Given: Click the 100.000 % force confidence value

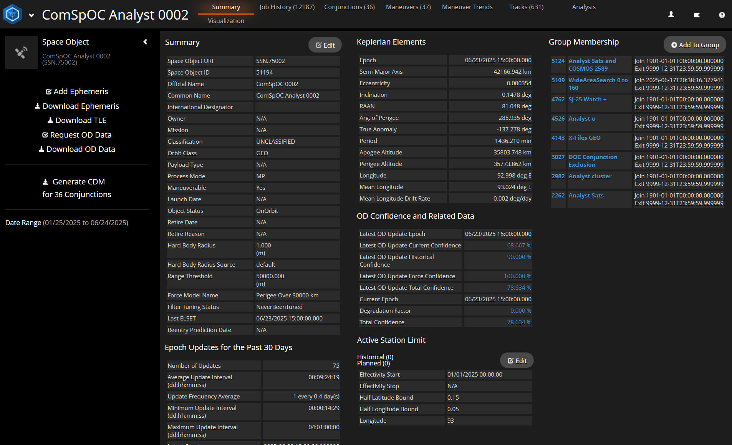Looking at the screenshot, I should click(518, 276).
